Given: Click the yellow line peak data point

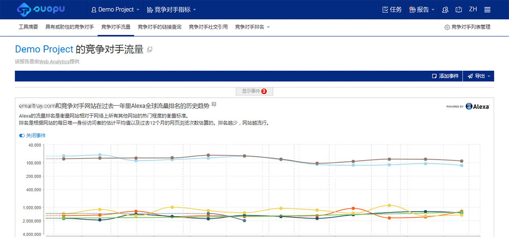Looking at the screenshot, I should (389, 205).
